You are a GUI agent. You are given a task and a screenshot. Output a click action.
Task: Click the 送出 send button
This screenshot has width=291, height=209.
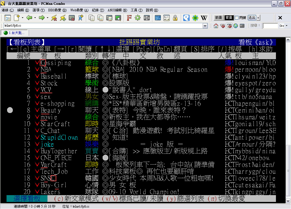click(x=252, y=18)
